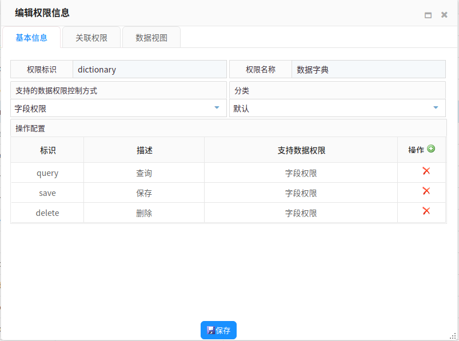Click red X for delete operation row
Screen dimensions: 459x341
(426, 211)
